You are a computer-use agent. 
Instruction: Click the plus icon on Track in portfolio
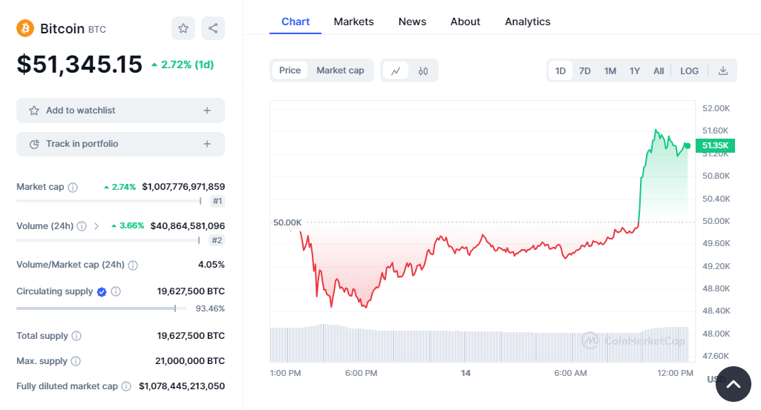(x=207, y=144)
